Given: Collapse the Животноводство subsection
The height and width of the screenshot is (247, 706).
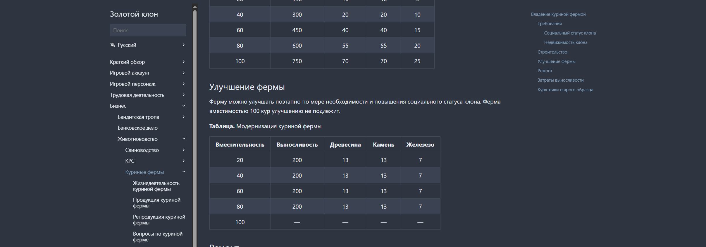Looking at the screenshot, I should (184, 139).
